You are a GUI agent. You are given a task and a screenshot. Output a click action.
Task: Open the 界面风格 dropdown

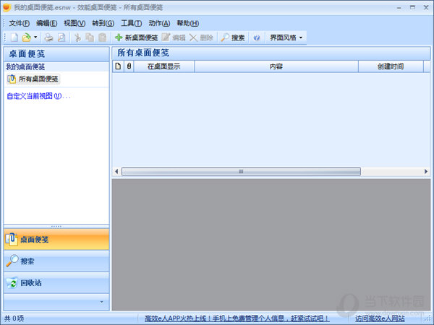pyautogui.click(x=286, y=37)
